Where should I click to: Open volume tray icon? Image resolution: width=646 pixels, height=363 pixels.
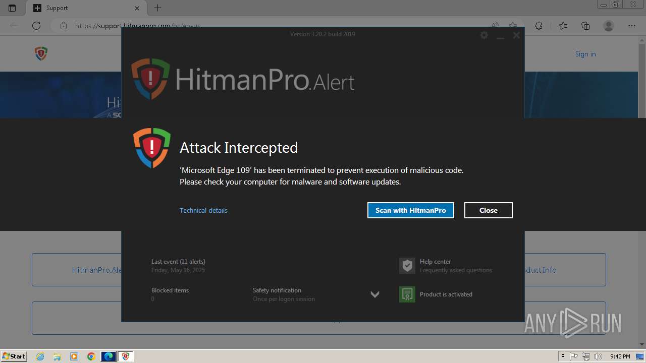[x=598, y=356]
